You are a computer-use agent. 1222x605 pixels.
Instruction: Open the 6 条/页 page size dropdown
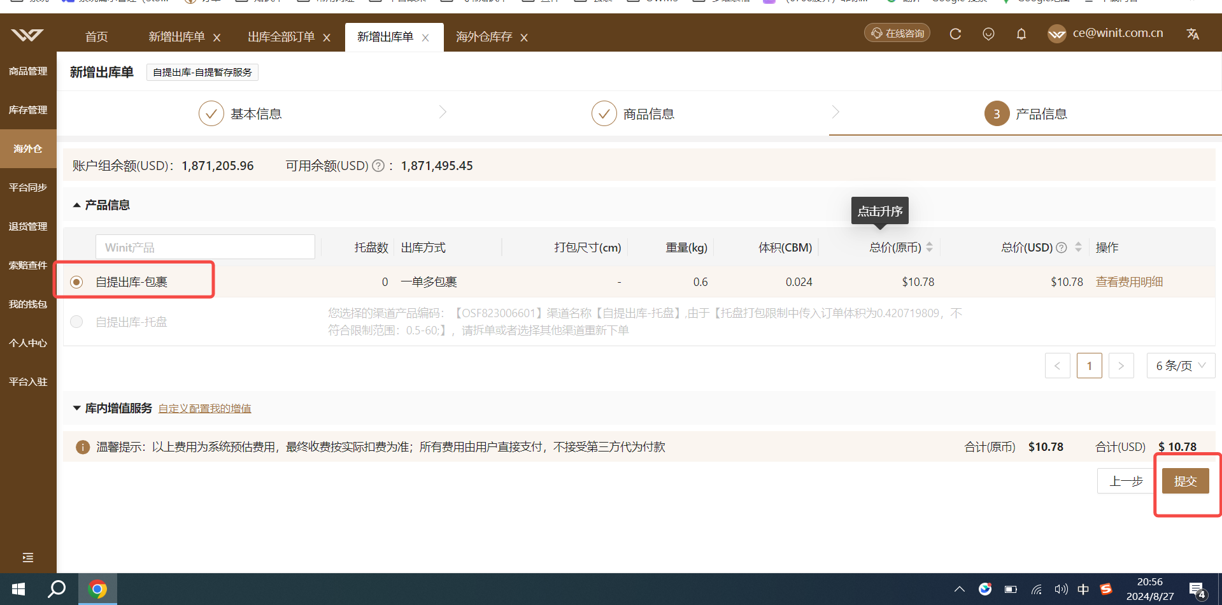tap(1181, 366)
